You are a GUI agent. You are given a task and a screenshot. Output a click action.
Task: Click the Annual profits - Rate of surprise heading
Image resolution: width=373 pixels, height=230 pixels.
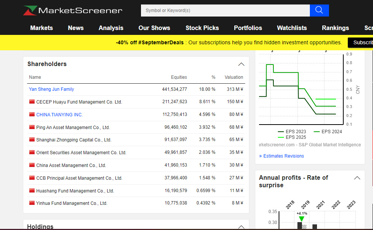(294, 181)
